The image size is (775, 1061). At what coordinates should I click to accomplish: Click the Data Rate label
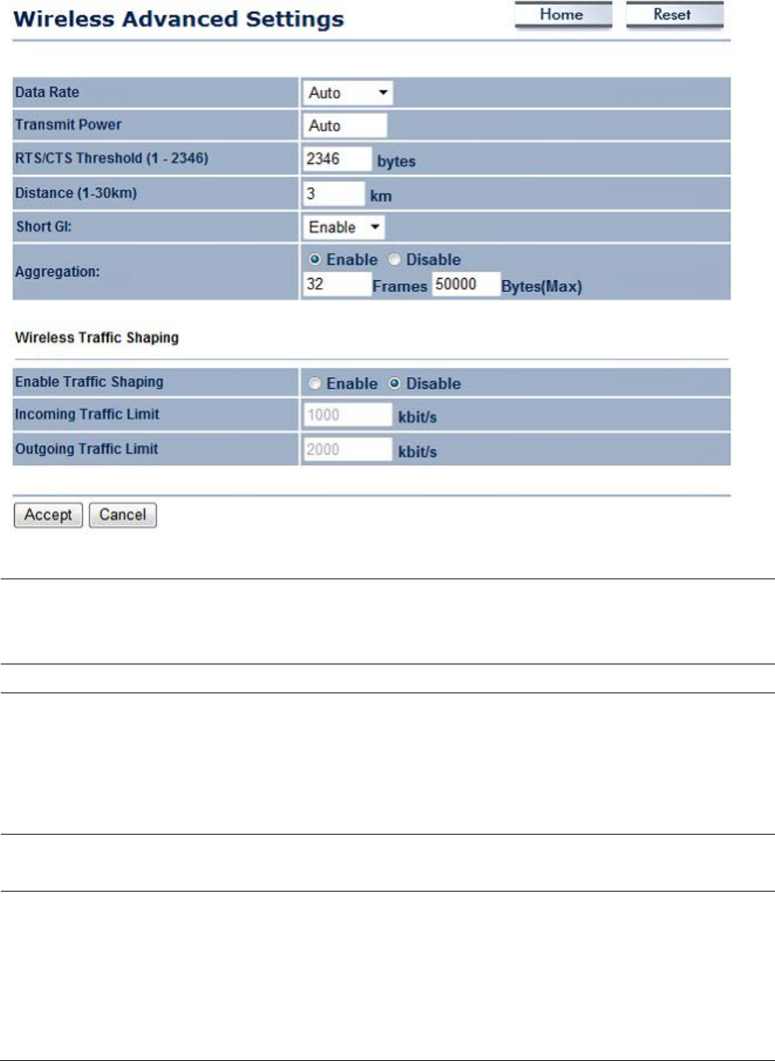[x=47, y=92]
